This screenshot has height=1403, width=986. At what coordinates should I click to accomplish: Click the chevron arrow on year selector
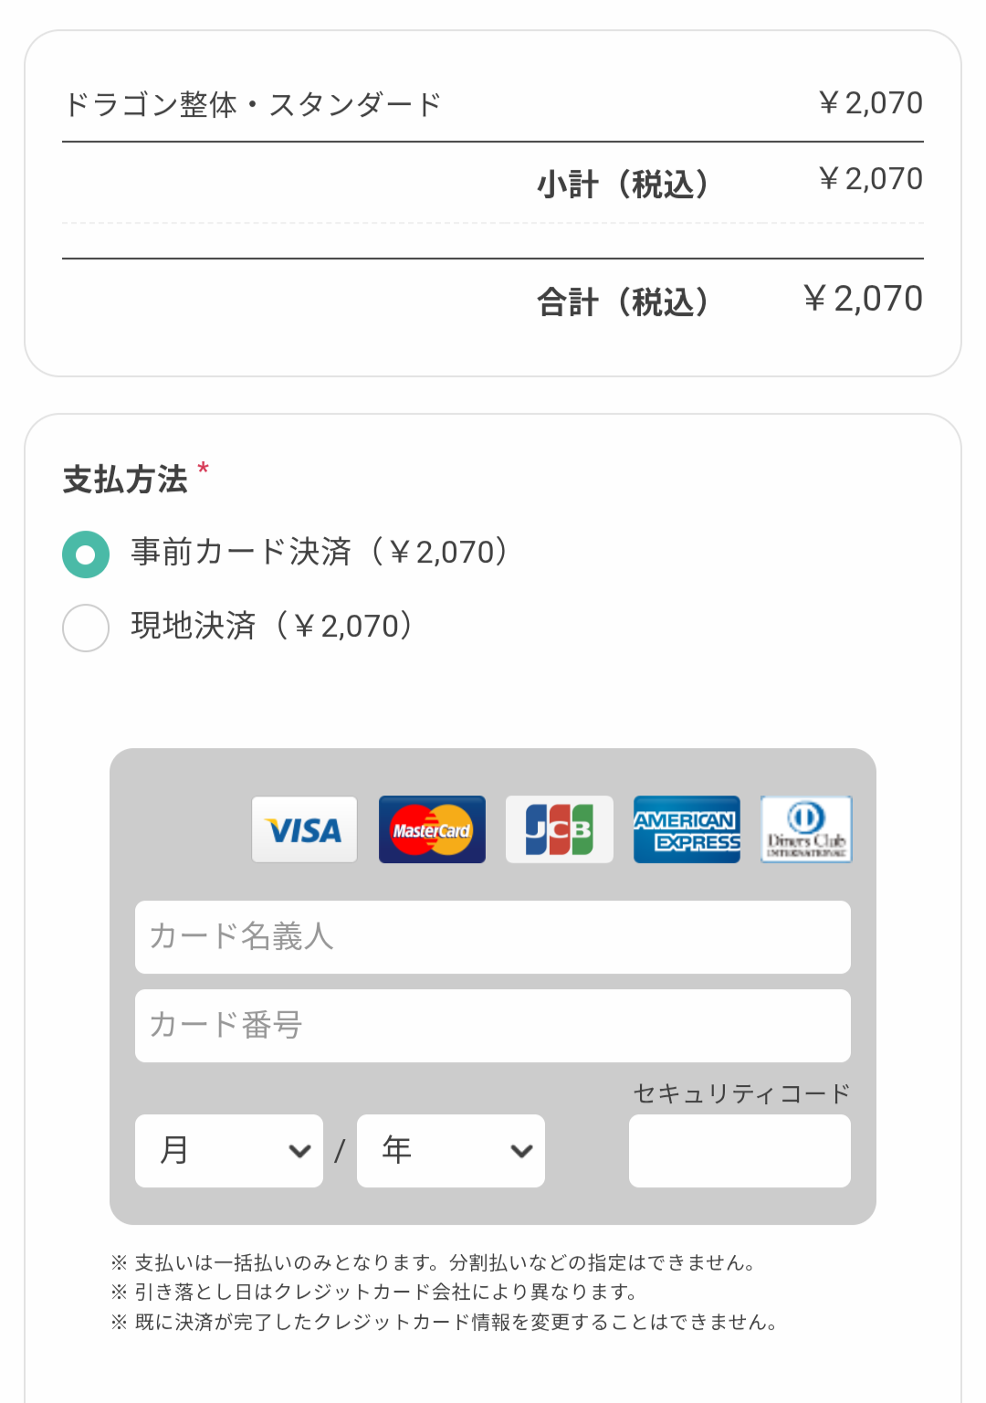(521, 1151)
